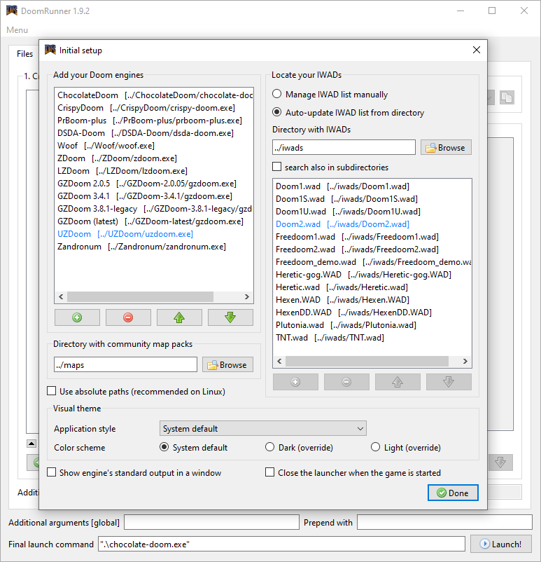Close the Initial setup dialog

477,50
